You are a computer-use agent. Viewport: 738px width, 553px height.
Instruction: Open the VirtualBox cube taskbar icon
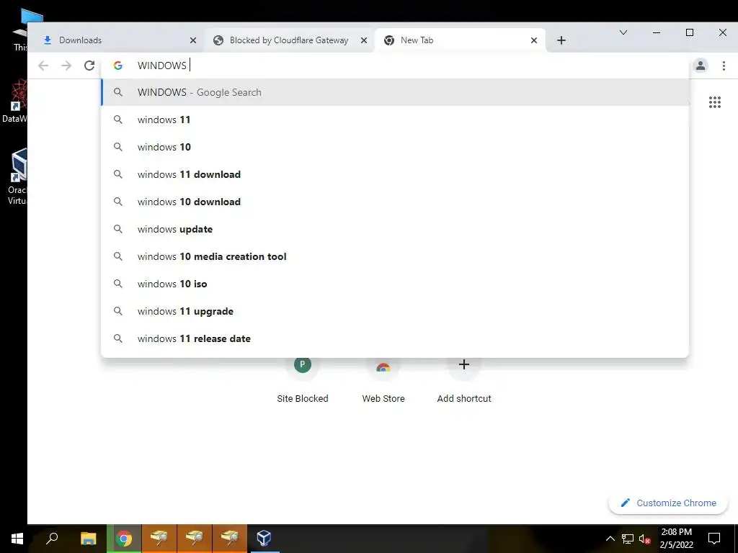pos(264,539)
